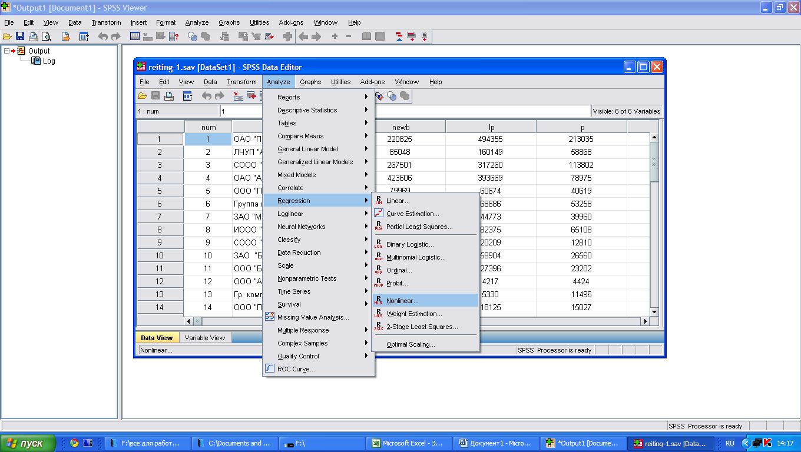This screenshot has height=452, width=801.
Task: Select Missing Value Analysis item
Action: pyautogui.click(x=319, y=317)
